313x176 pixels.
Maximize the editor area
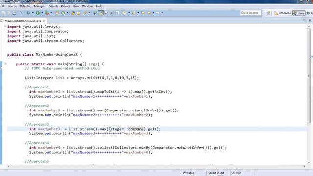pyautogui.click(x=310, y=20)
